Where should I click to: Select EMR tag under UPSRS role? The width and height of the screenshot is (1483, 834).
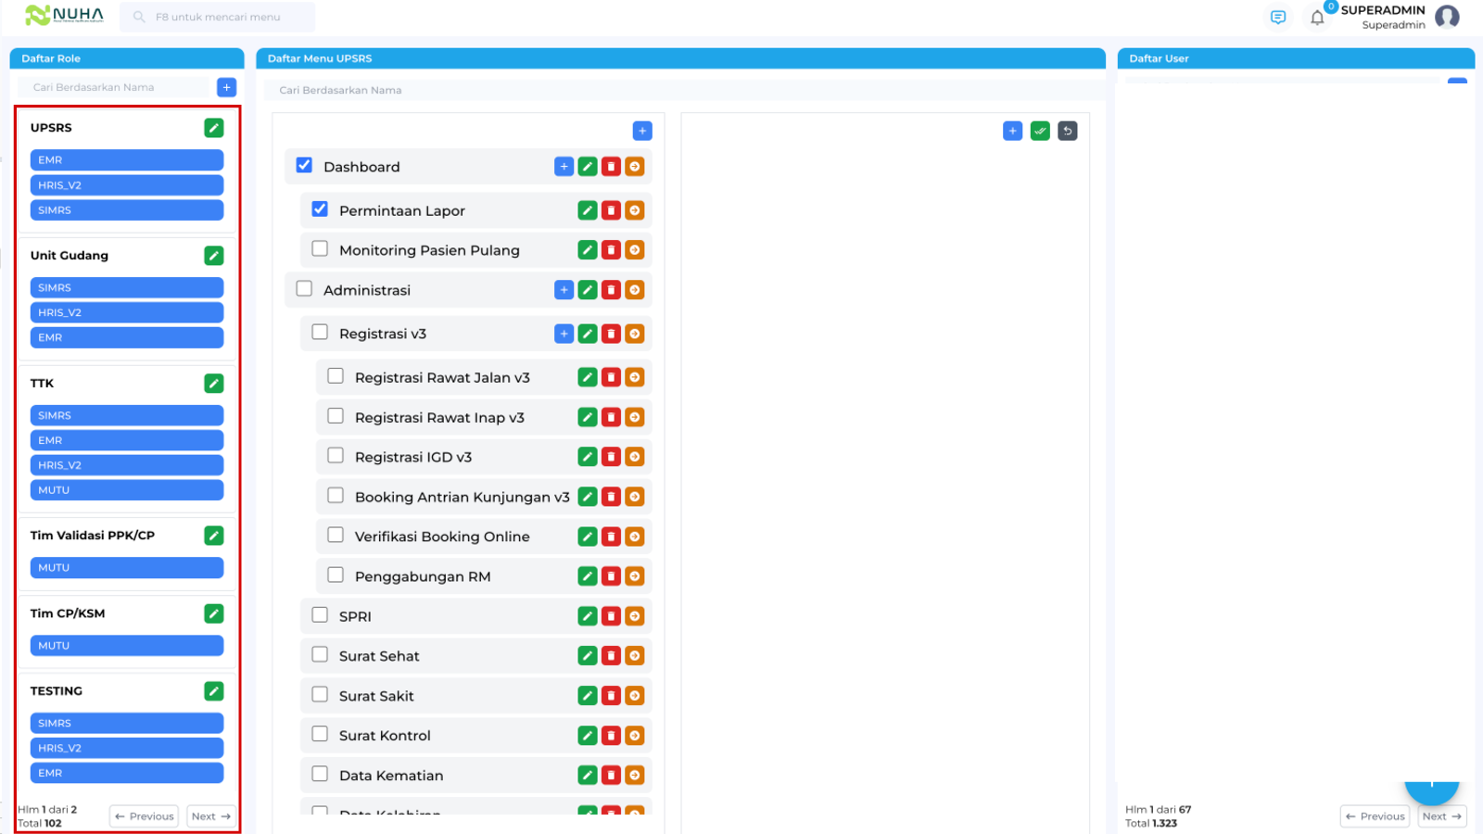point(127,160)
